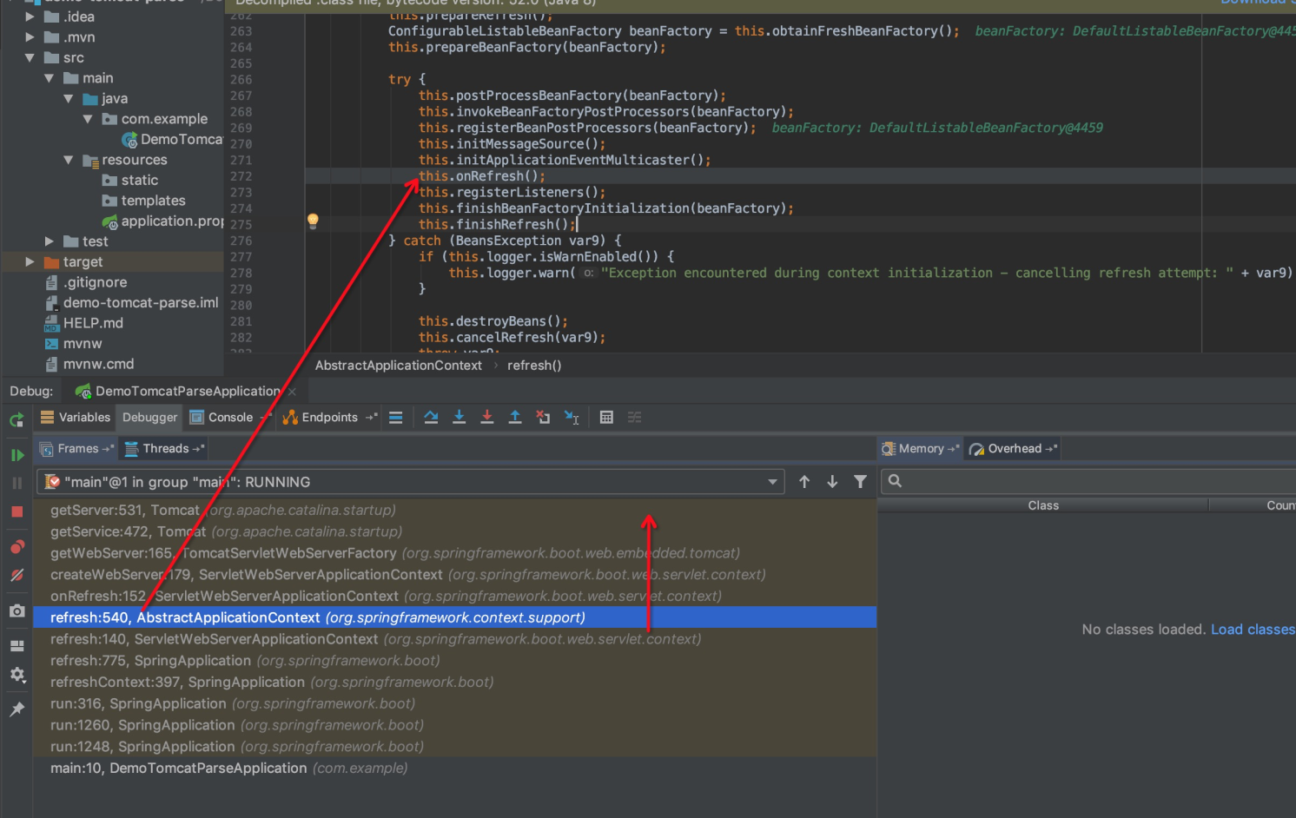
Task: Open the Overhead tab
Action: pos(1013,449)
